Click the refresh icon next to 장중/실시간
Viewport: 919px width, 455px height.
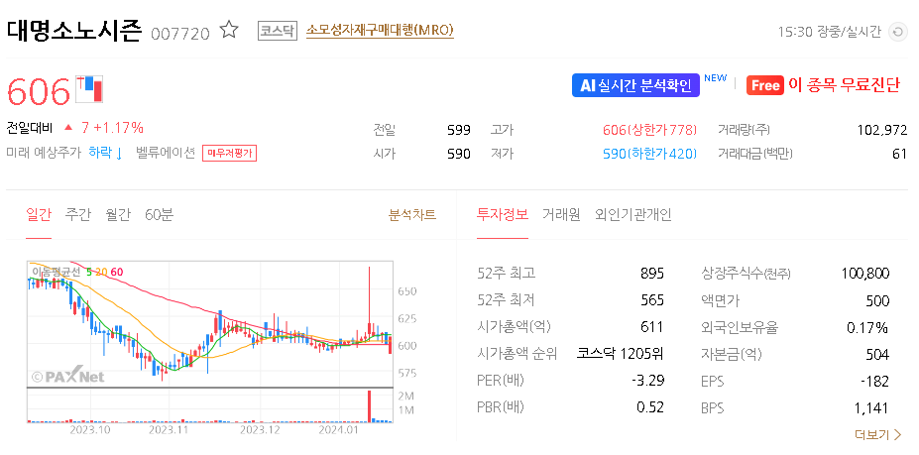(897, 32)
